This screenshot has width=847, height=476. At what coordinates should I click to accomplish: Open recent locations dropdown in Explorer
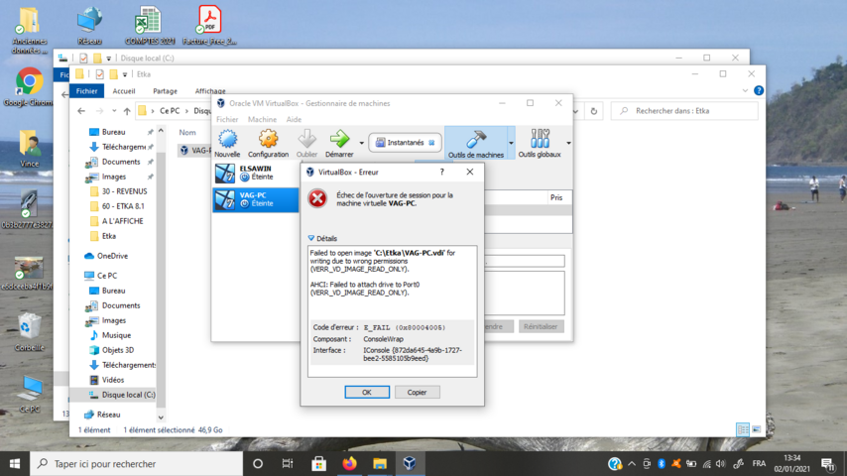click(114, 111)
